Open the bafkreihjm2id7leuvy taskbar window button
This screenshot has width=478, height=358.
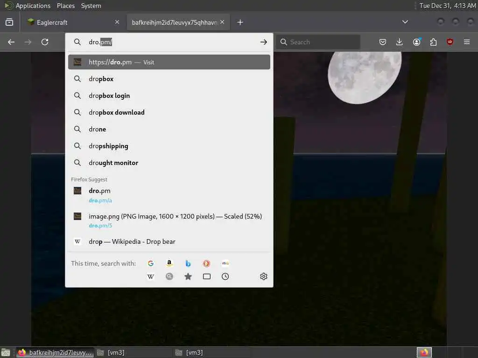(55, 352)
